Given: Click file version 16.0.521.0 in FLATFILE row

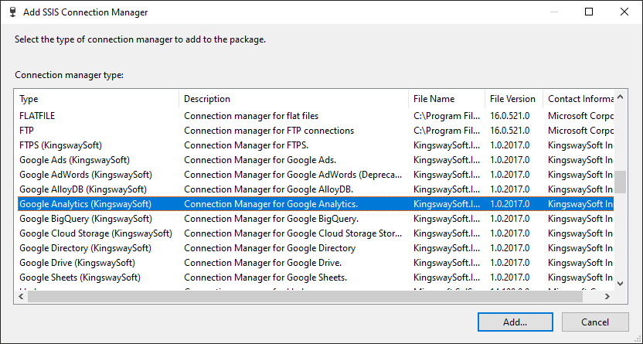Looking at the screenshot, I should pyautogui.click(x=510, y=116).
